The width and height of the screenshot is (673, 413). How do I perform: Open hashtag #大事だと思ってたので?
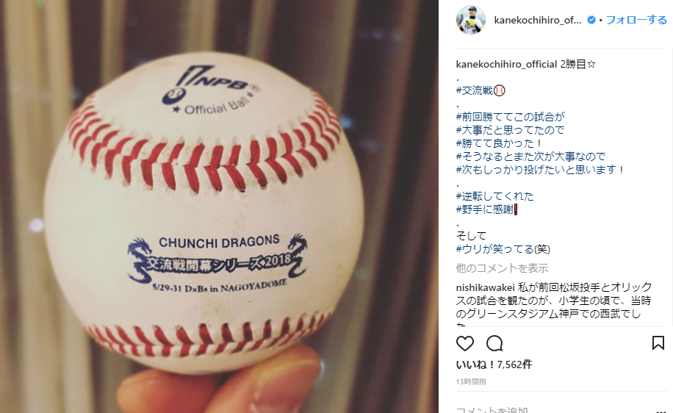[x=511, y=130]
